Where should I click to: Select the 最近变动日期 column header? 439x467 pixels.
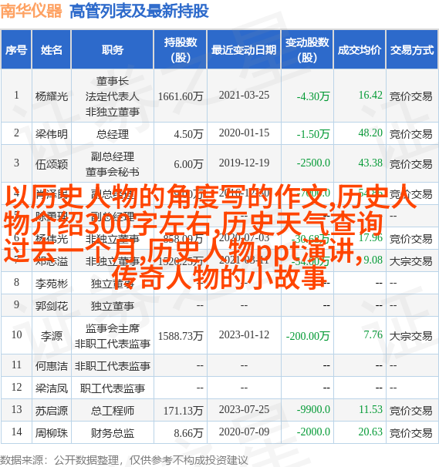click(x=244, y=50)
